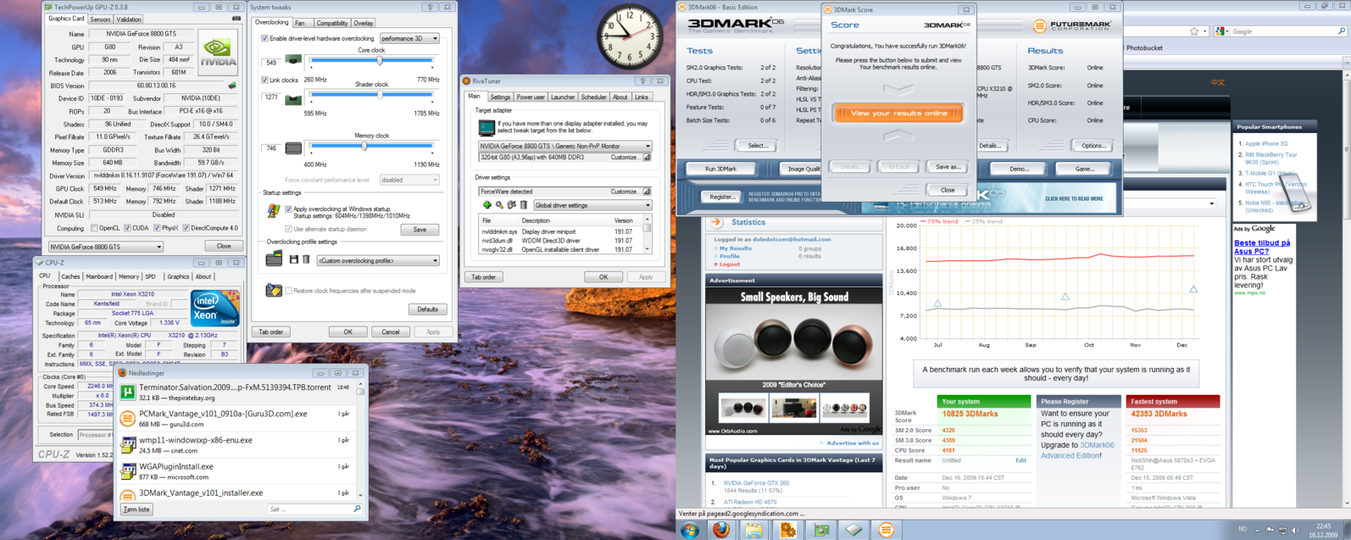Open Firefox from the taskbar

point(721,530)
